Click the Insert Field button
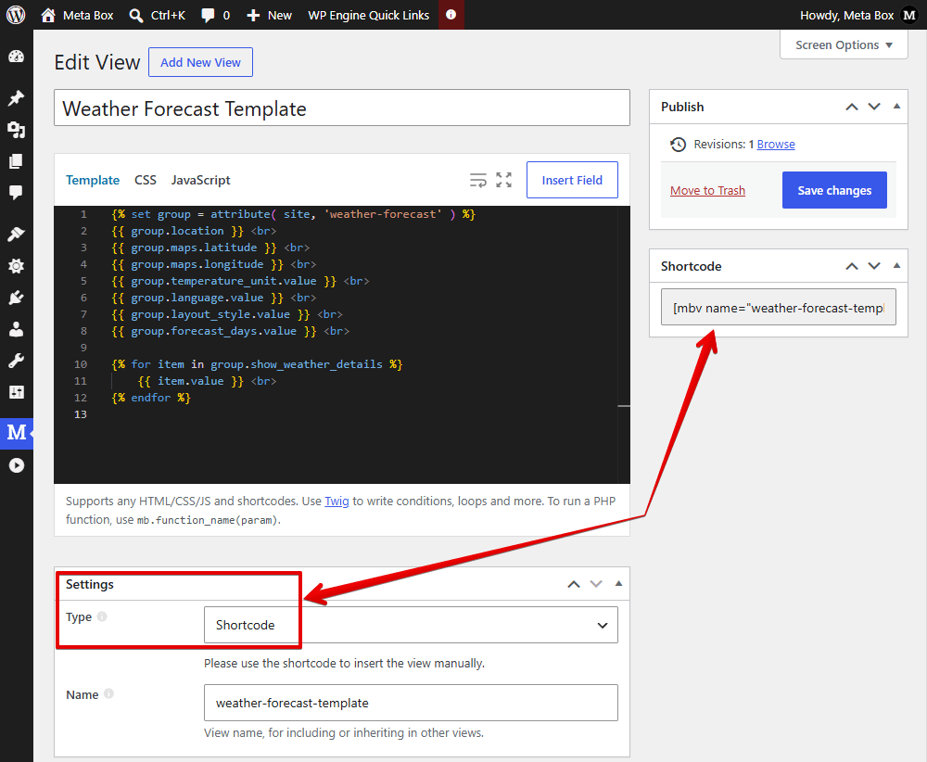The image size is (927, 762). (x=572, y=180)
